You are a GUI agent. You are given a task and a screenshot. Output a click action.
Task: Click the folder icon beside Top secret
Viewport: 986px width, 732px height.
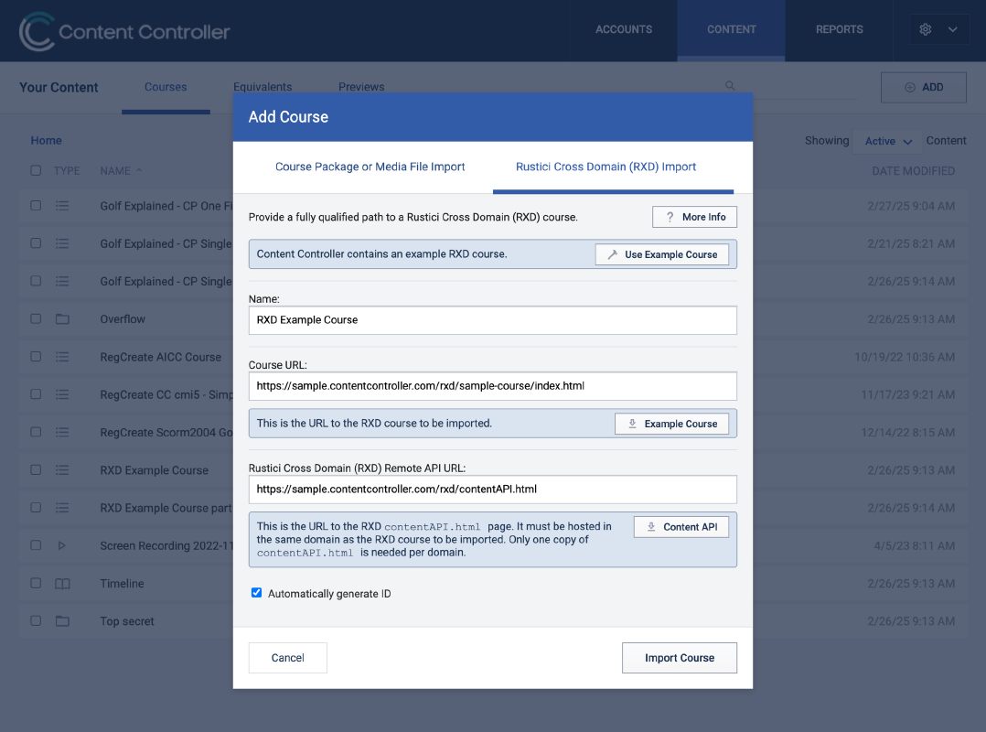point(62,621)
